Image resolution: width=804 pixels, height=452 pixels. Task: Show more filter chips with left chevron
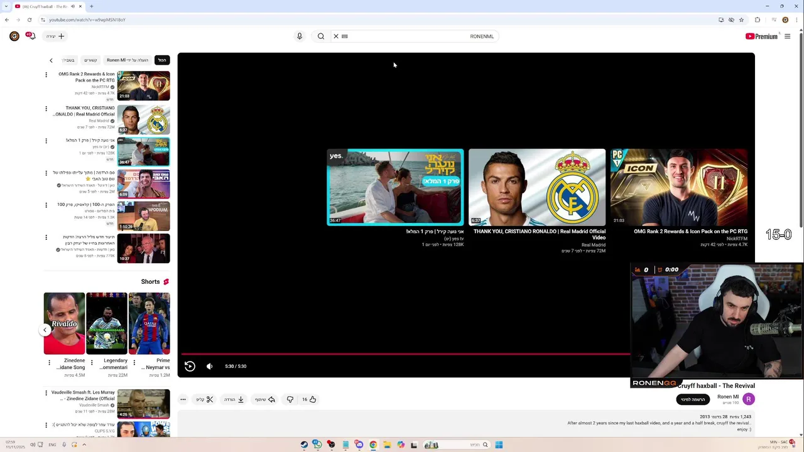coord(51,60)
